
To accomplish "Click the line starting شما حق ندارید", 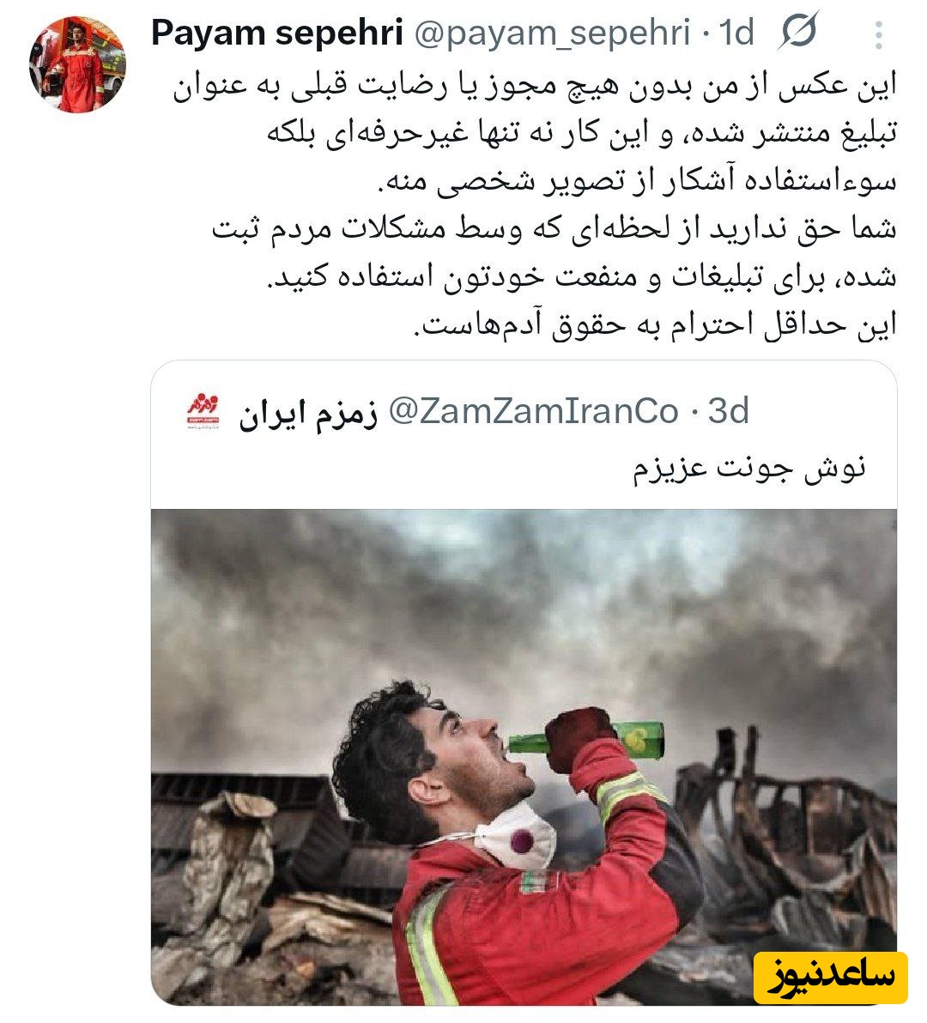I will pos(554,229).
